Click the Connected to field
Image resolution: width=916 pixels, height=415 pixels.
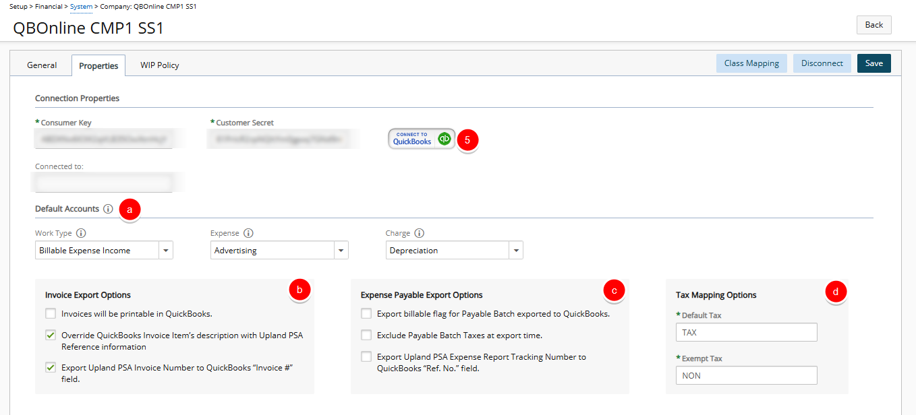pyautogui.click(x=104, y=183)
